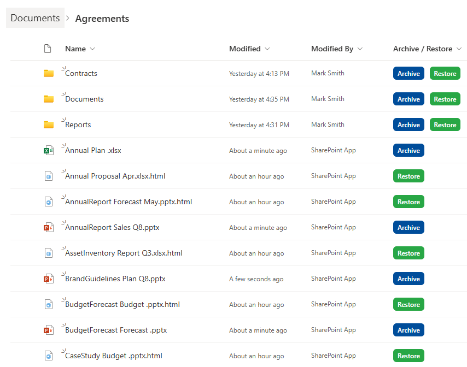Click the PowerPoint icon for BrandGuidelines Plan Q8.pptx

pos(49,279)
